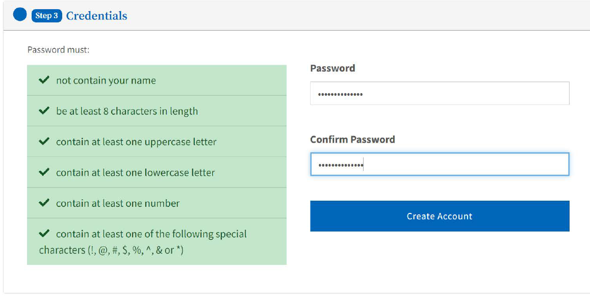590x299 pixels.
Task: Click the Credentials section heading
Action: pyautogui.click(x=97, y=16)
